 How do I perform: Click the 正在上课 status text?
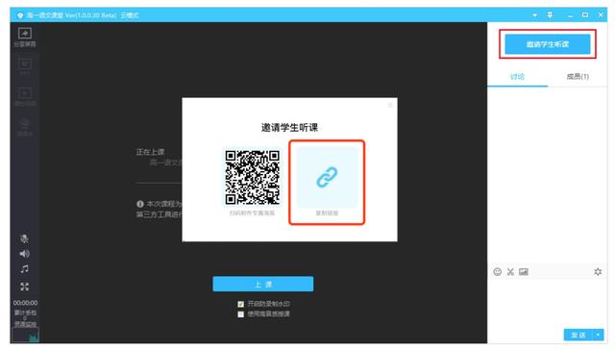point(150,152)
